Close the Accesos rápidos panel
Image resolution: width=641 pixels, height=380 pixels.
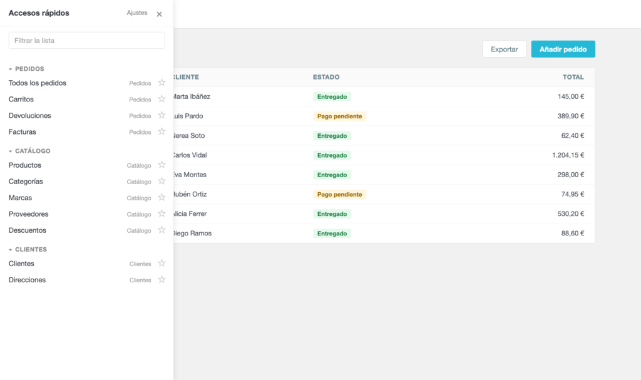159,14
